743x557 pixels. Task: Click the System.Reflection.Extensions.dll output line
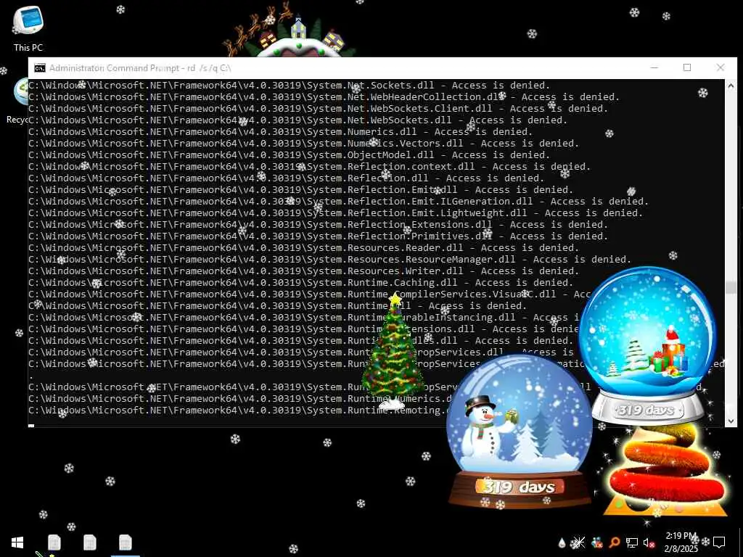click(318, 225)
